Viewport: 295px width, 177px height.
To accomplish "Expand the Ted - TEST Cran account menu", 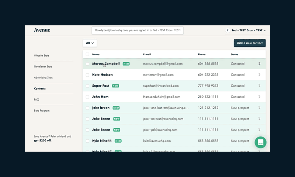I will click(248, 30).
